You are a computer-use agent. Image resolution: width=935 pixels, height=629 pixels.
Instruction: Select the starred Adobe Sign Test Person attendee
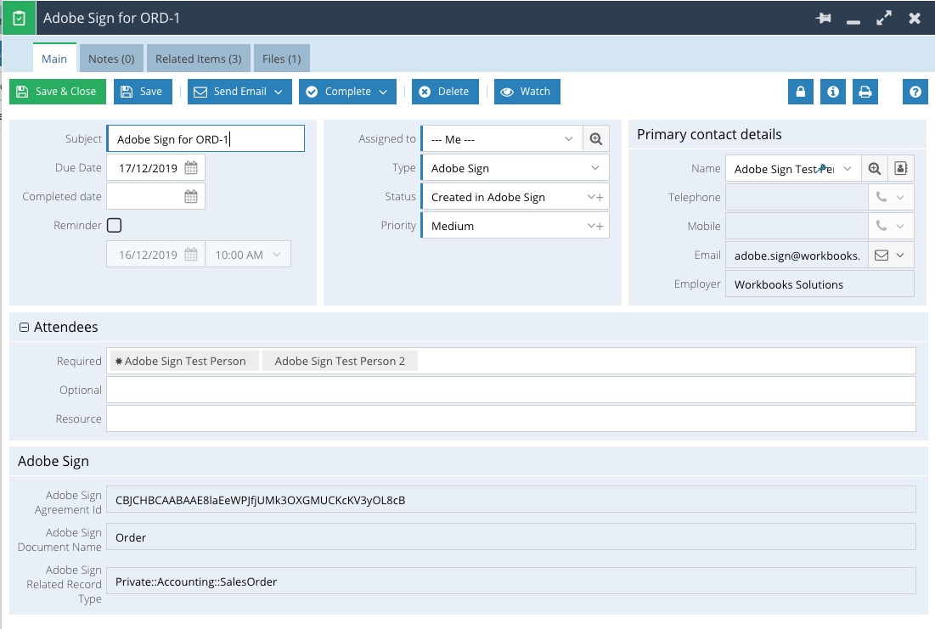[184, 361]
